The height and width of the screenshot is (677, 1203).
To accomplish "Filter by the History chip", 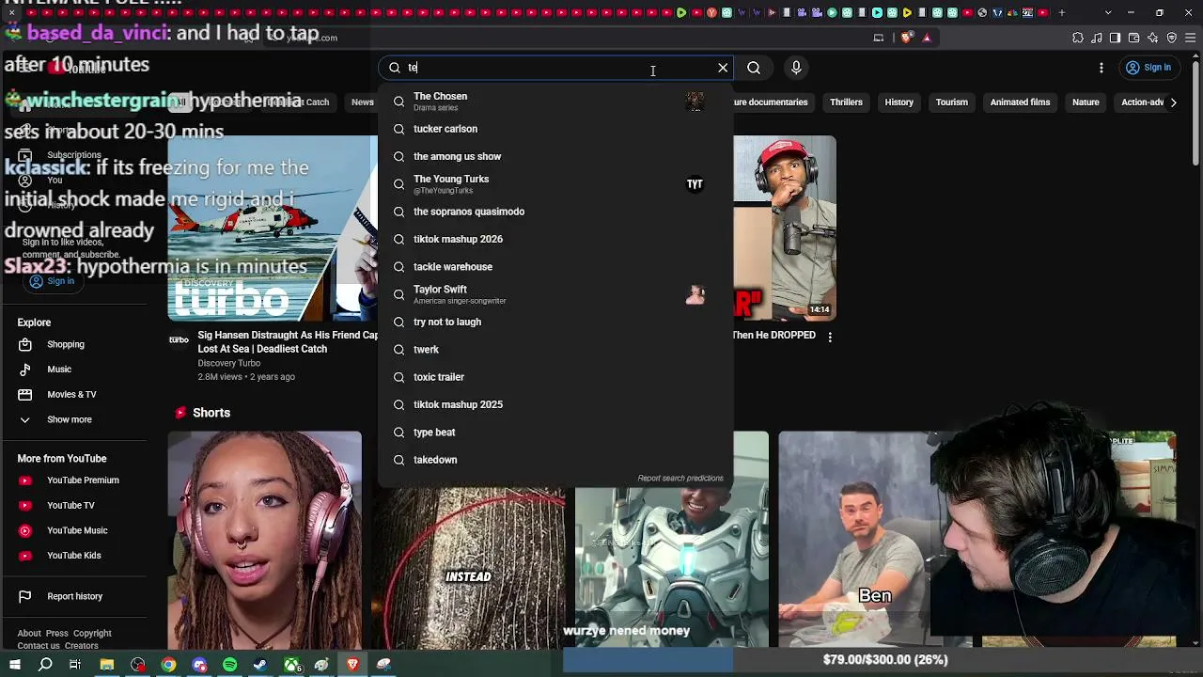I will [898, 102].
